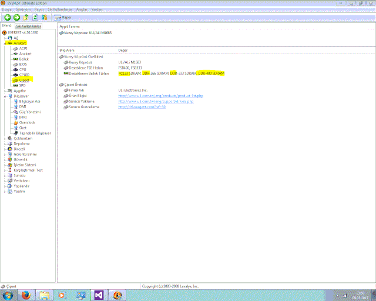Select the Yazılım software icon

click(10, 191)
